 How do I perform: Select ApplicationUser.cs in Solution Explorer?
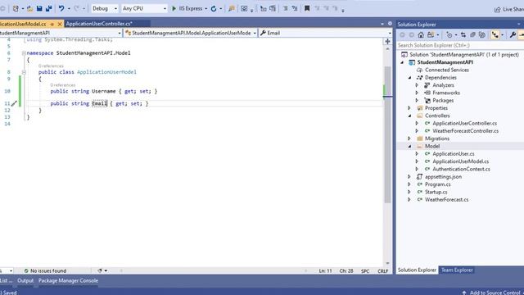(x=454, y=154)
